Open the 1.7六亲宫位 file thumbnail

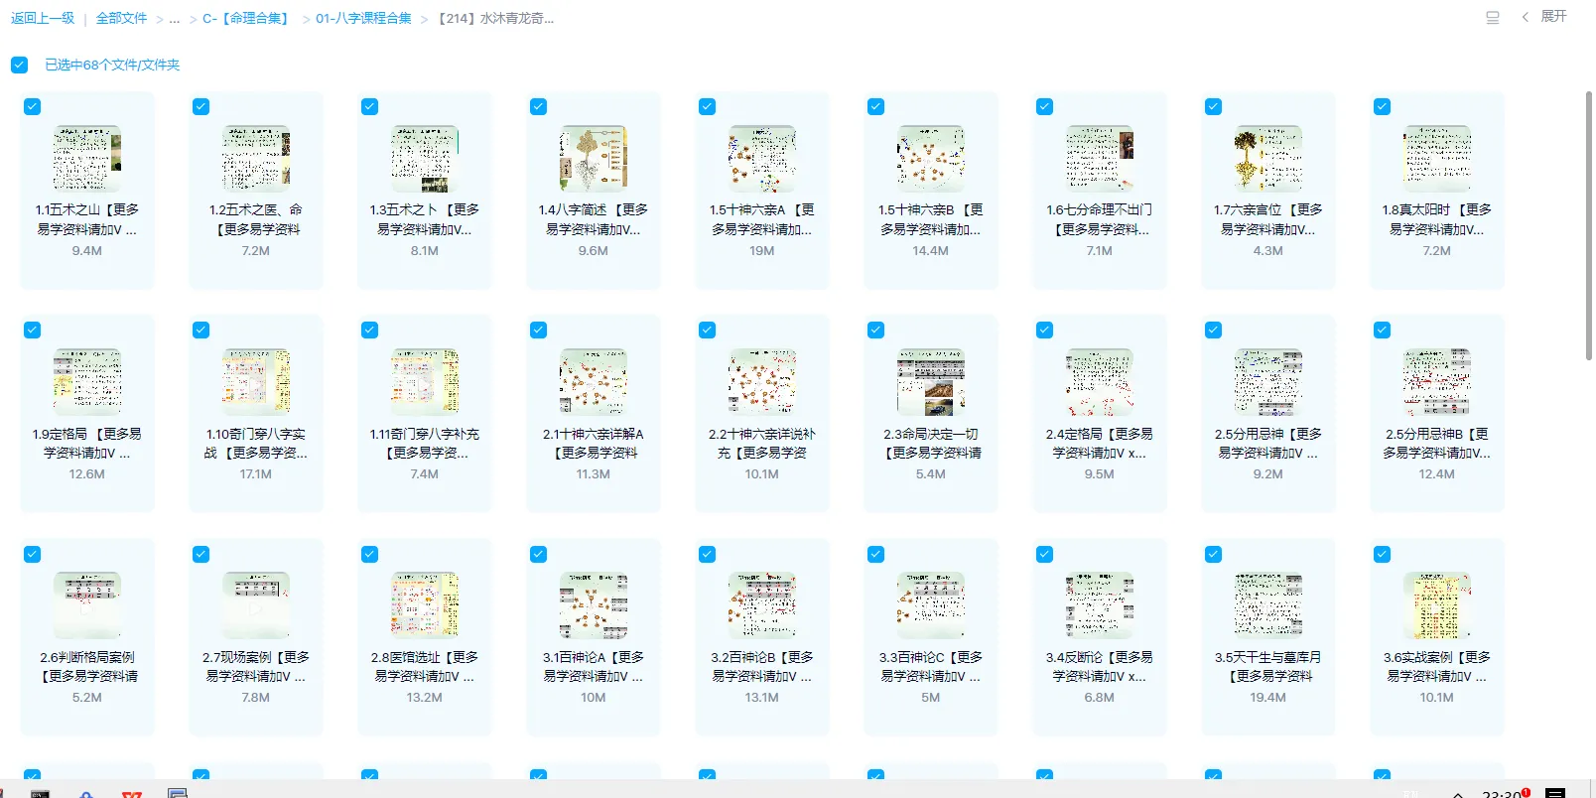(x=1267, y=158)
